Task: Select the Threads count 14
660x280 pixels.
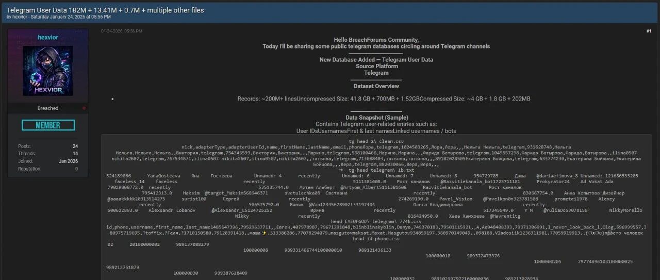Action: [x=75, y=154]
